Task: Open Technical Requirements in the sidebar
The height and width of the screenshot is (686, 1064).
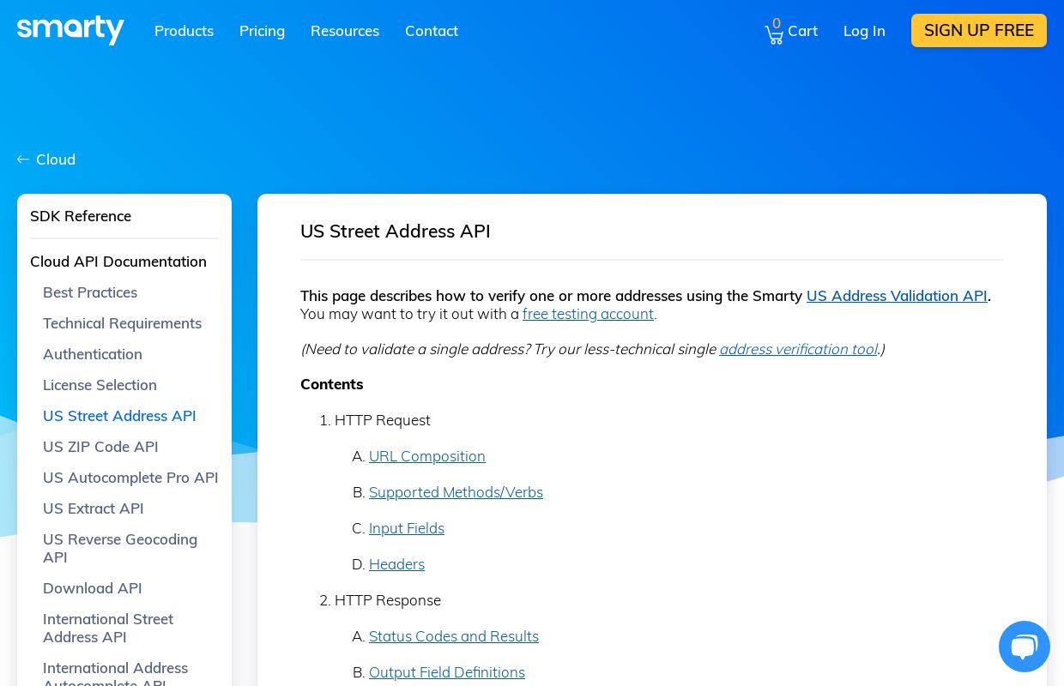Action: [122, 323]
